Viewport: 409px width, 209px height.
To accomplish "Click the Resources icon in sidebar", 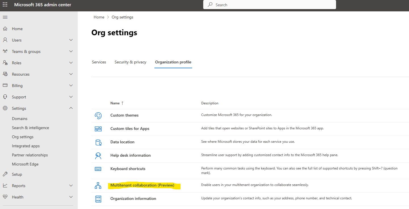I will (5, 74).
